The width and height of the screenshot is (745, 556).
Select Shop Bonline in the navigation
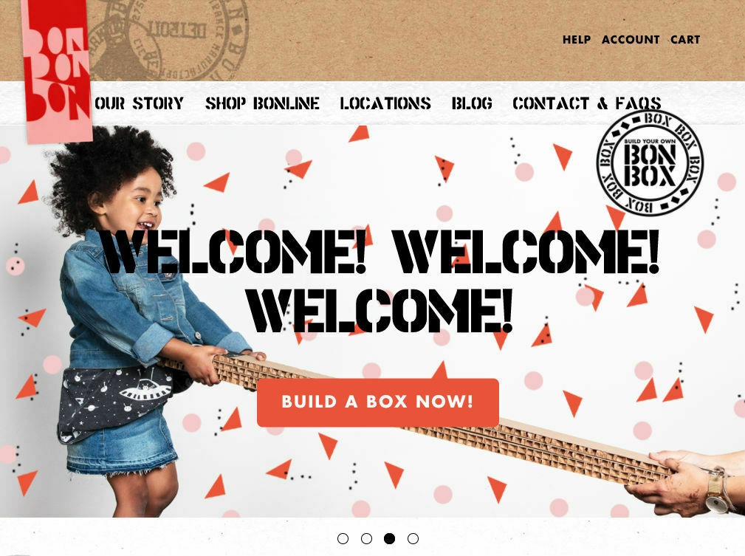point(262,103)
